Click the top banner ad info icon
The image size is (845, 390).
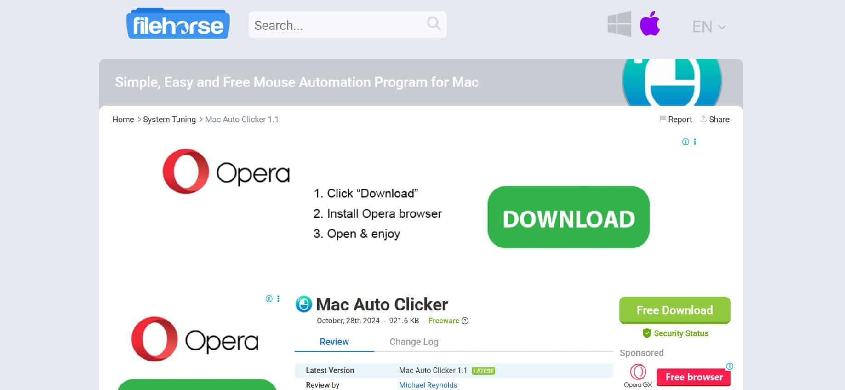pyautogui.click(x=685, y=142)
